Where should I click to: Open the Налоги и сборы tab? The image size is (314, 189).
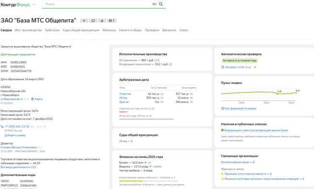130,30
